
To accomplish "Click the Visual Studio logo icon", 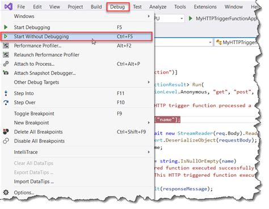I will (x=9, y=7).
